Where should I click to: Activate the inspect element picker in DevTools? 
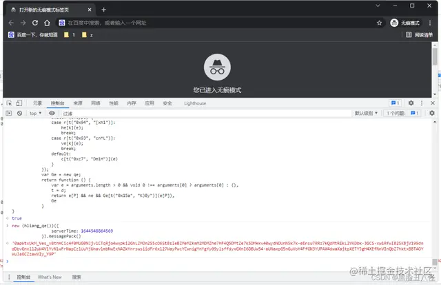[9, 103]
